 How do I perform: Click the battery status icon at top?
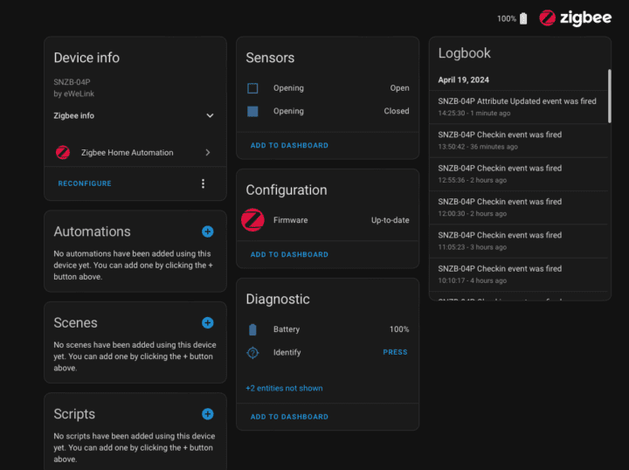click(523, 18)
